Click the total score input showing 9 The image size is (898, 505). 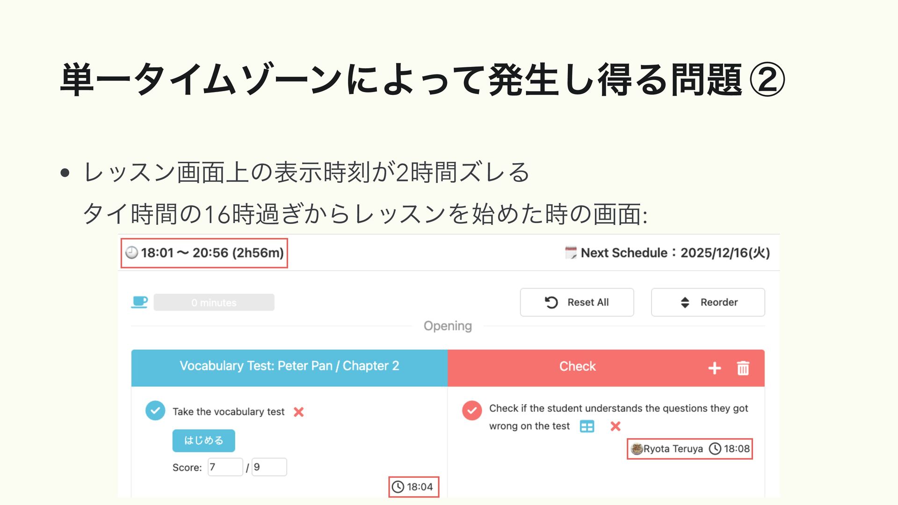[269, 467]
